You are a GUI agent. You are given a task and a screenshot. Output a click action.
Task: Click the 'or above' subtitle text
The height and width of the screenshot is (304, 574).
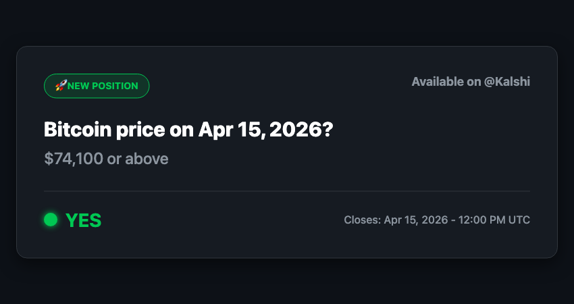click(x=138, y=159)
